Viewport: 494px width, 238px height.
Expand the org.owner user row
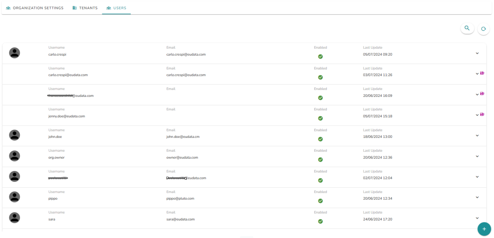477,156
